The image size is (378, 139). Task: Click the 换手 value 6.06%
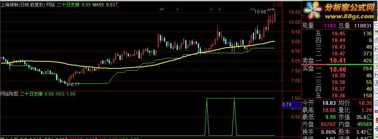pyautogui.click(x=329, y=132)
